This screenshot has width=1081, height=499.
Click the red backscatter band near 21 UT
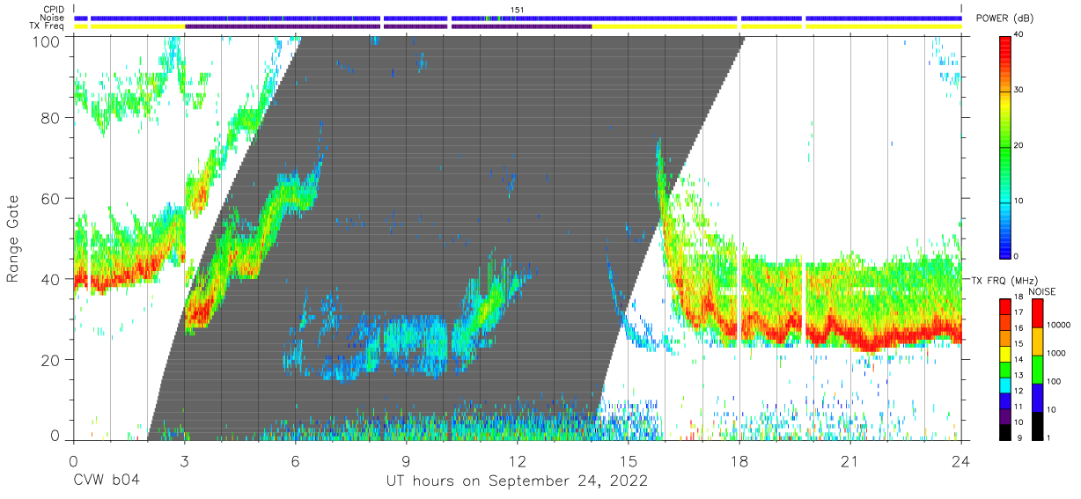pos(863,336)
